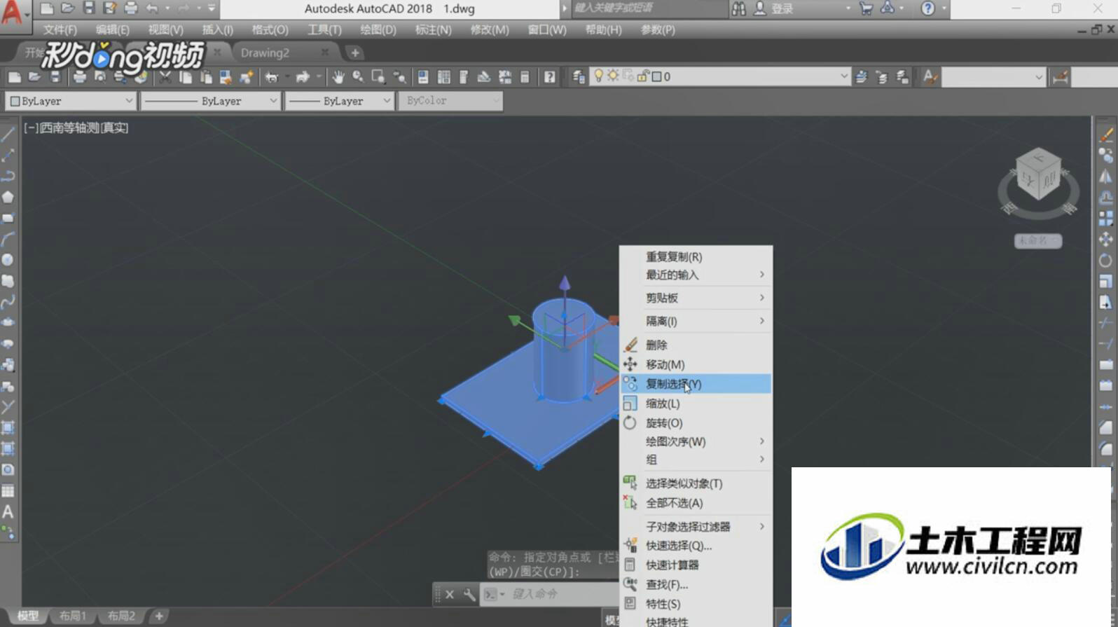The height and width of the screenshot is (627, 1118).
Task: Switch to the Drawing2 tab
Action: [x=265, y=53]
